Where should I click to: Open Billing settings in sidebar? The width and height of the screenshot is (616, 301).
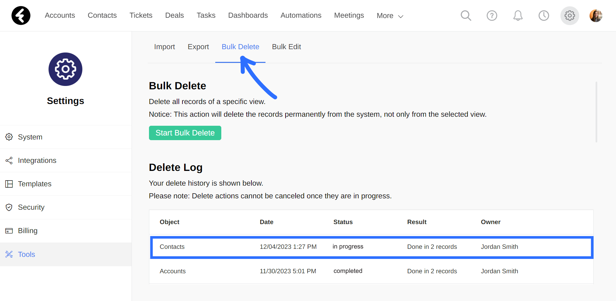[x=66, y=231]
